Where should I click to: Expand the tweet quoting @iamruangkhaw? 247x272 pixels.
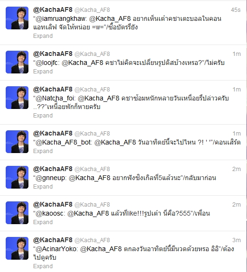[43, 36]
